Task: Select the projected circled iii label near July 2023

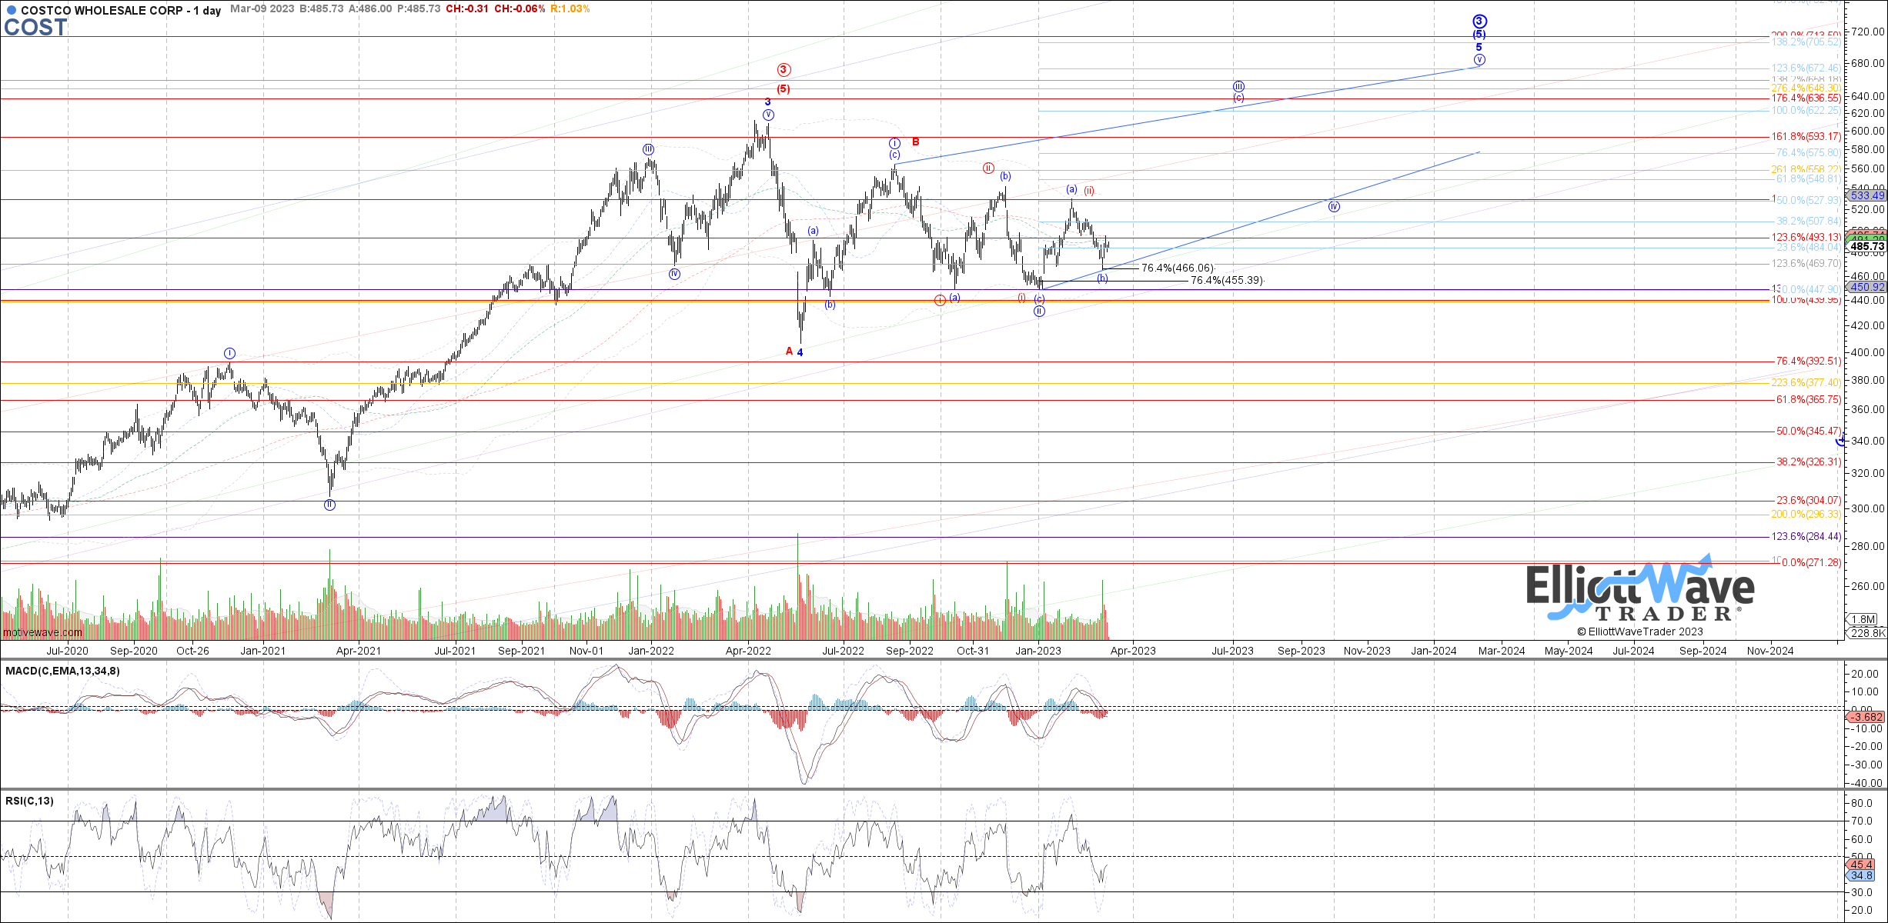Action: pos(1238,87)
